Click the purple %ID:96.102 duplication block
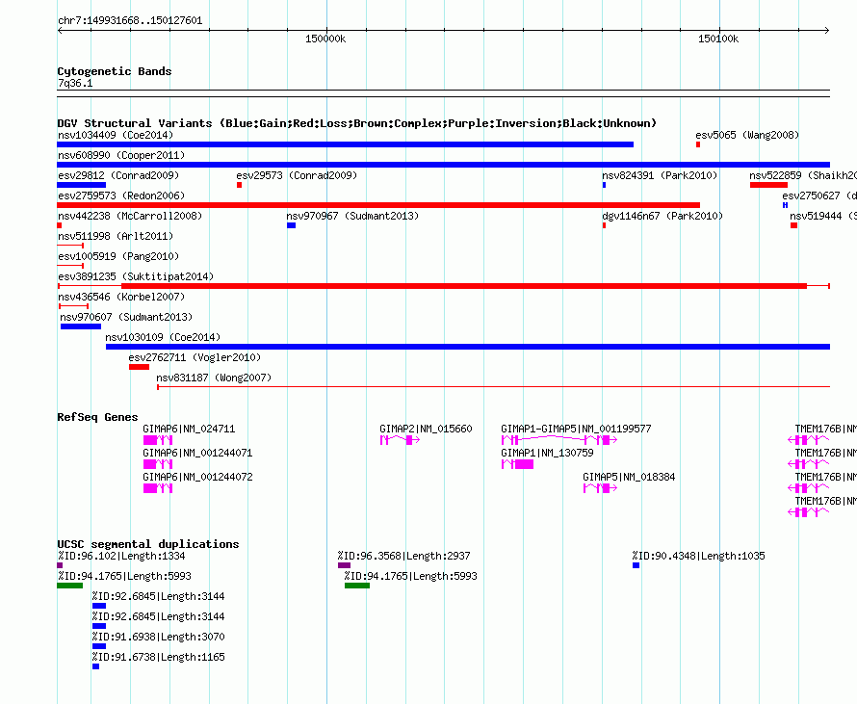The image size is (857, 704). (x=60, y=565)
